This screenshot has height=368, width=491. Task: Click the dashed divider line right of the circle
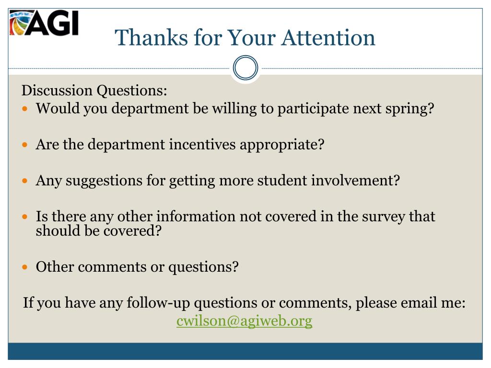[372, 68]
